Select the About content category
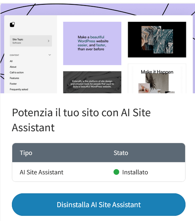The image size is (195, 221). pyautogui.click(x=13, y=67)
